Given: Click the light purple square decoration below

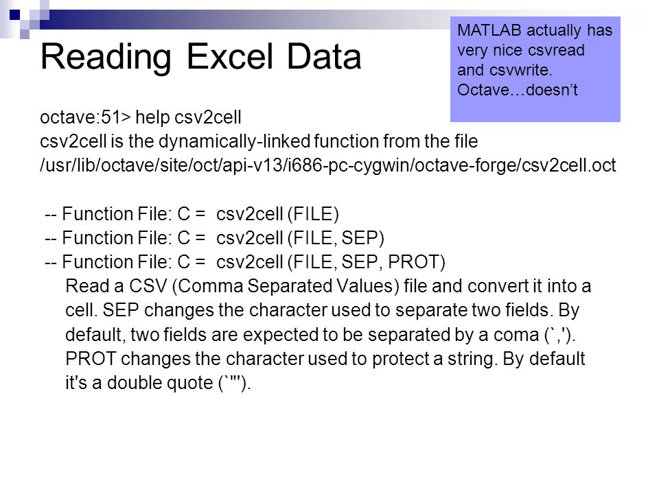Looking at the screenshot, I should pos(25,34).
